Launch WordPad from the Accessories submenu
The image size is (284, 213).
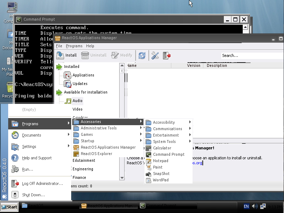coord(161,180)
